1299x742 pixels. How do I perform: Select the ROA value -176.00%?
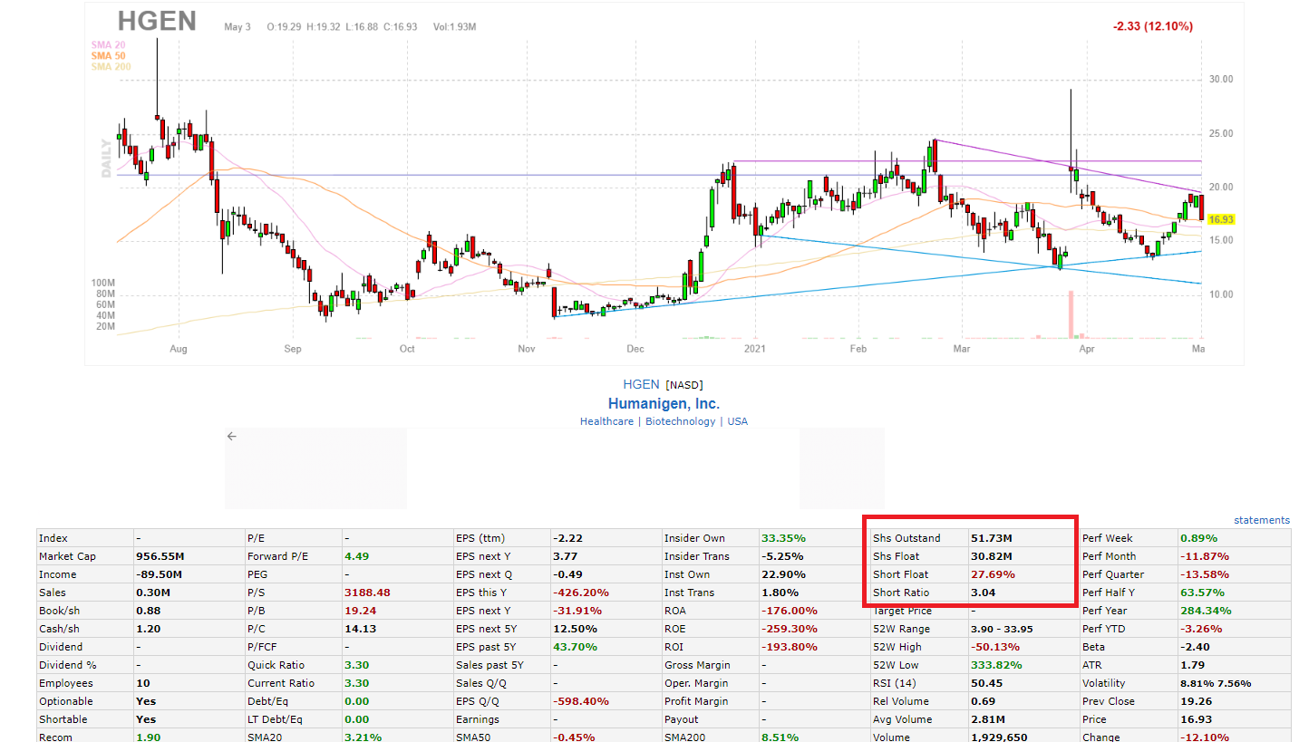pos(790,611)
